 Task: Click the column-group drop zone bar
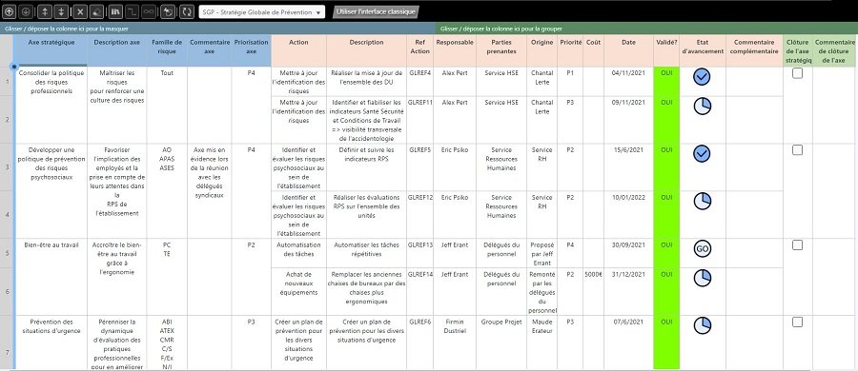[x=646, y=29]
